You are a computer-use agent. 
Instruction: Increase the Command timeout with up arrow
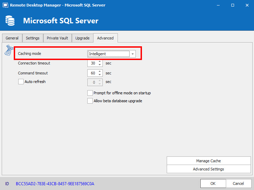(100, 71)
